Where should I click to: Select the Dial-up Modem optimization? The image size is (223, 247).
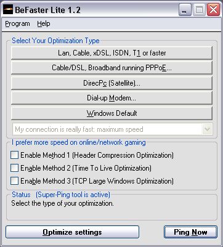pos(111,98)
